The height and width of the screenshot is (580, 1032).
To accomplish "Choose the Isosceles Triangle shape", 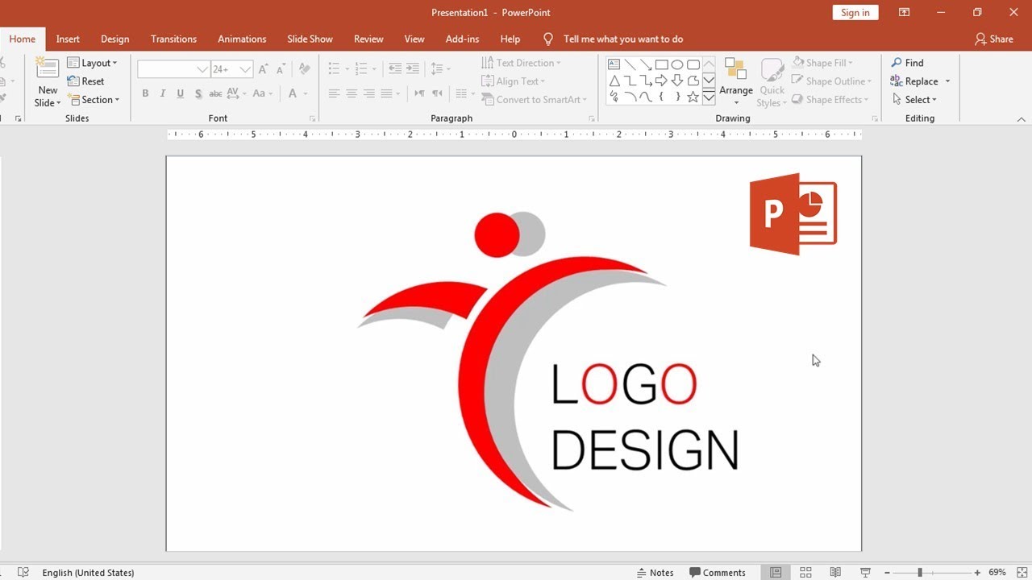I will click(x=614, y=81).
